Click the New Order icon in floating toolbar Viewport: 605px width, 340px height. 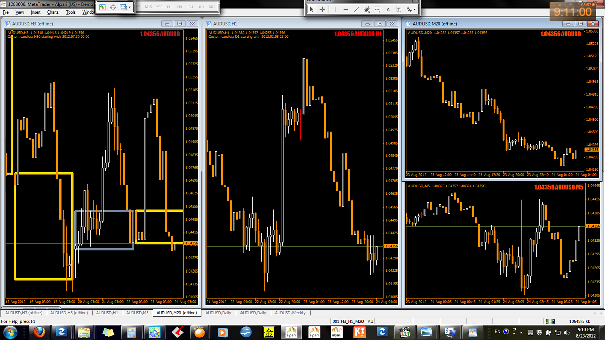point(102,7)
